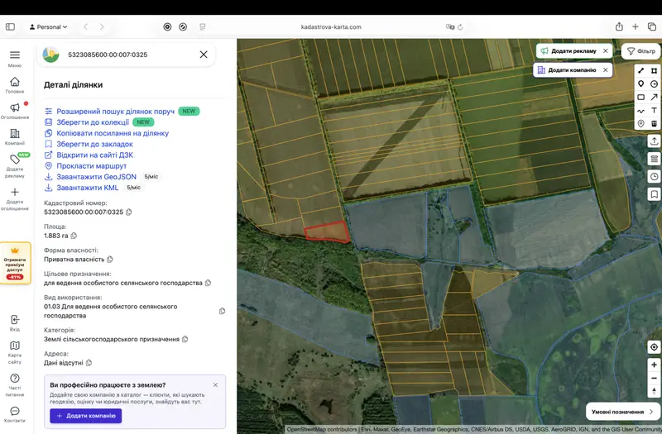Select the filled marker pin tool
This screenshot has width=662, height=434.
tap(640, 84)
